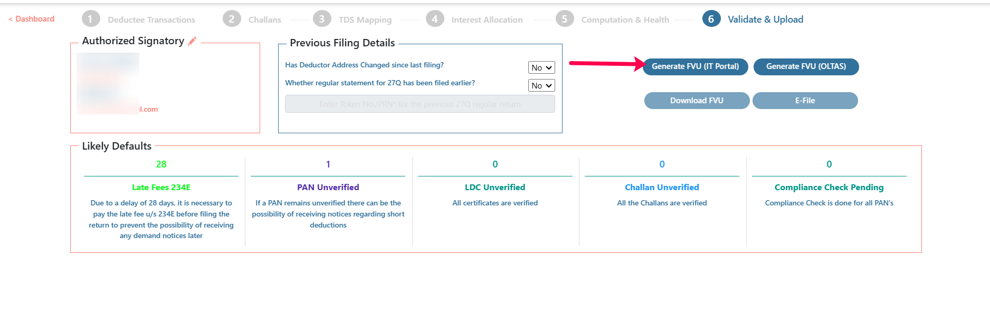990x335 pixels.
Task: Click the 28 late fee count
Action: 161,164
